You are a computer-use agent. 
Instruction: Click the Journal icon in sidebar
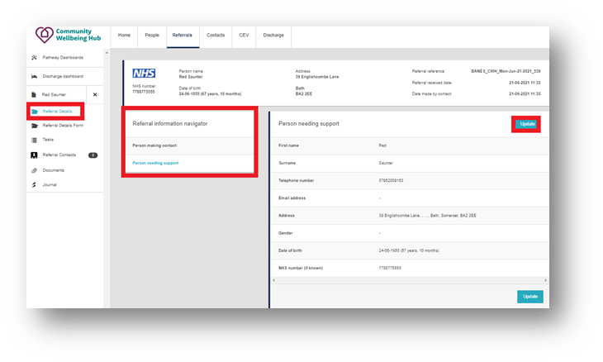pos(34,185)
